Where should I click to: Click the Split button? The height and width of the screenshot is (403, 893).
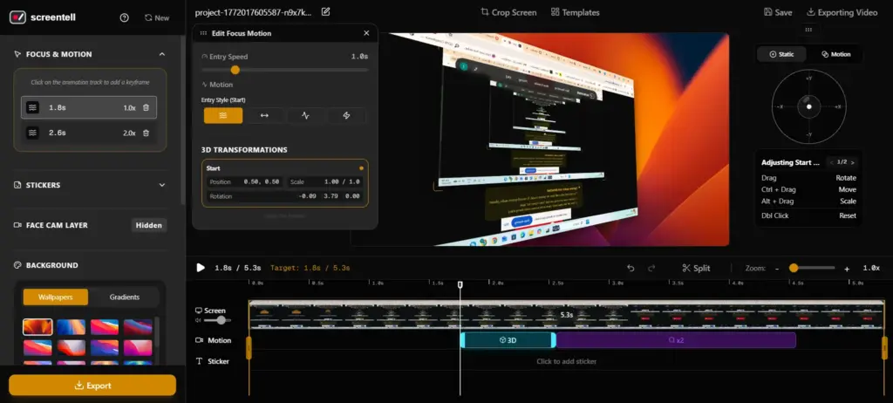pyautogui.click(x=696, y=268)
